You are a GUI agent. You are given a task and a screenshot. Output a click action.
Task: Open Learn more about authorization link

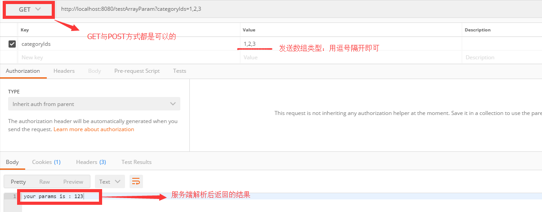pos(94,129)
